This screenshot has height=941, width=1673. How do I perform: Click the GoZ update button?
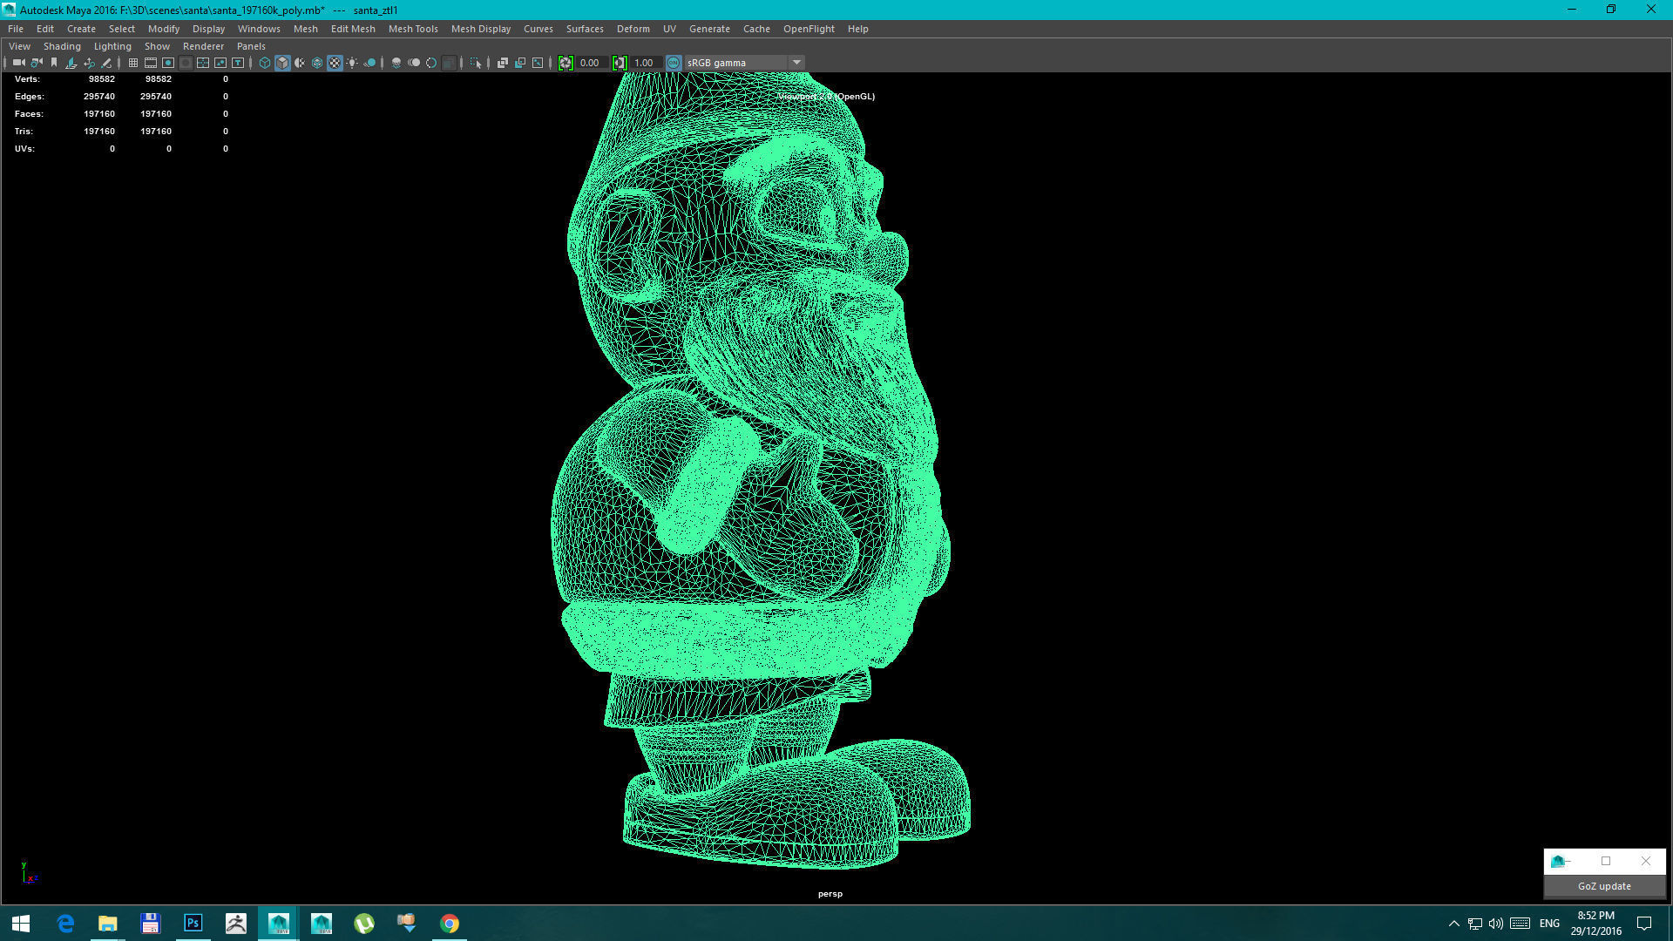pos(1604,886)
